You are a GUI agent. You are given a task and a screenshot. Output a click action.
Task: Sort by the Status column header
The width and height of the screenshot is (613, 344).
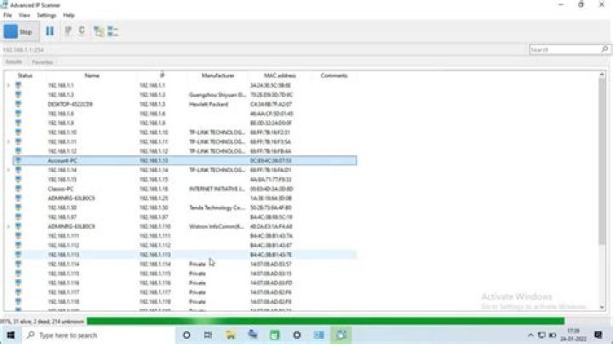[25, 76]
